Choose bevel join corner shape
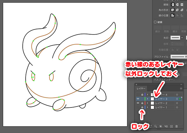187x133 pixels. 182,10
